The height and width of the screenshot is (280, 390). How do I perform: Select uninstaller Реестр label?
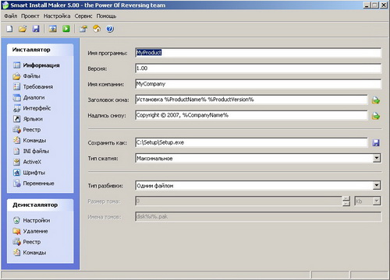tap(32, 242)
